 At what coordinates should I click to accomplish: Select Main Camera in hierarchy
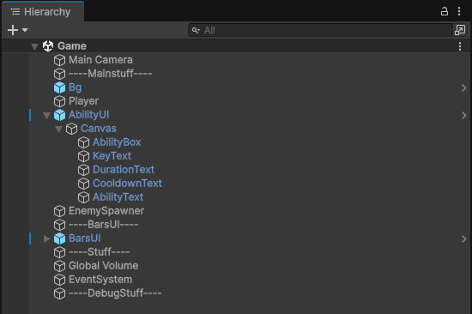coord(100,60)
